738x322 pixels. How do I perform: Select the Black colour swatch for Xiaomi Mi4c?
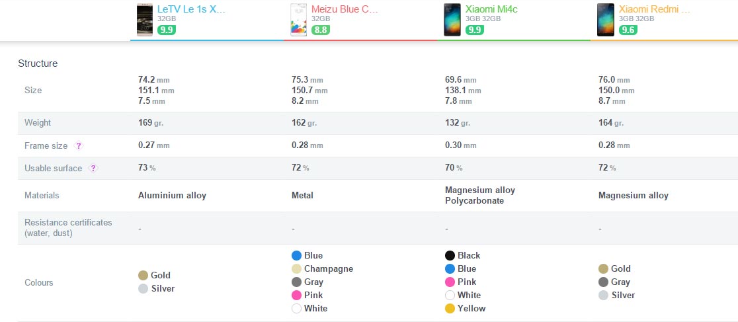click(x=450, y=256)
